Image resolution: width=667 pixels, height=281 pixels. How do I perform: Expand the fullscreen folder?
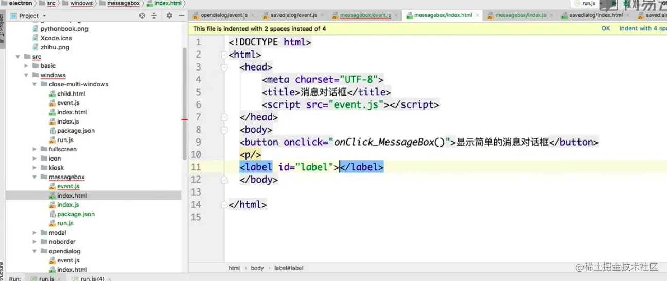(x=34, y=149)
